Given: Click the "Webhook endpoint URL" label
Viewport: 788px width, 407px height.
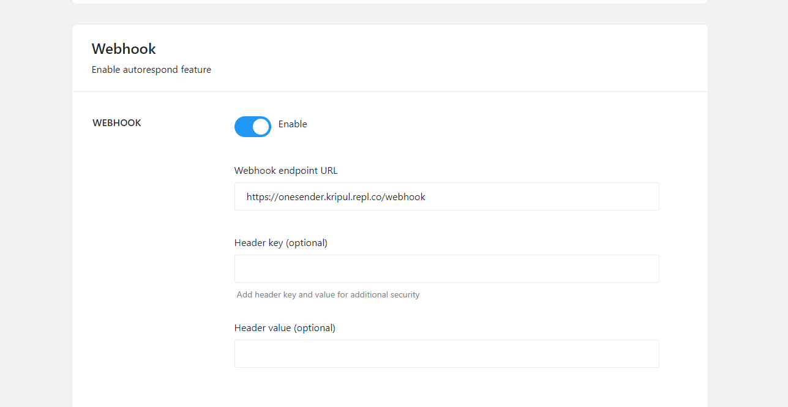Looking at the screenshot, I should (286, 171).
